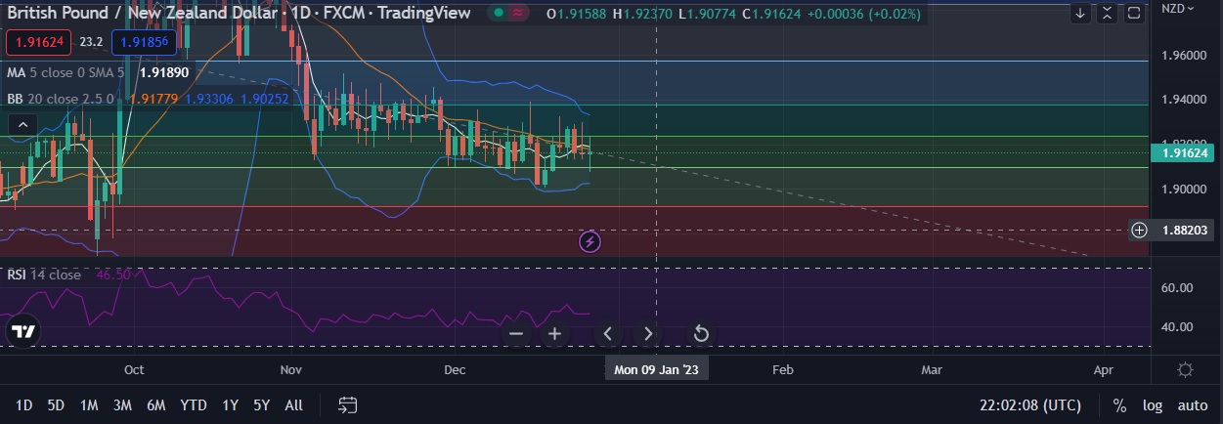This screenshot has width=1223, height=424.
Task: Select the All time range
Action: [x=293, y=404]
